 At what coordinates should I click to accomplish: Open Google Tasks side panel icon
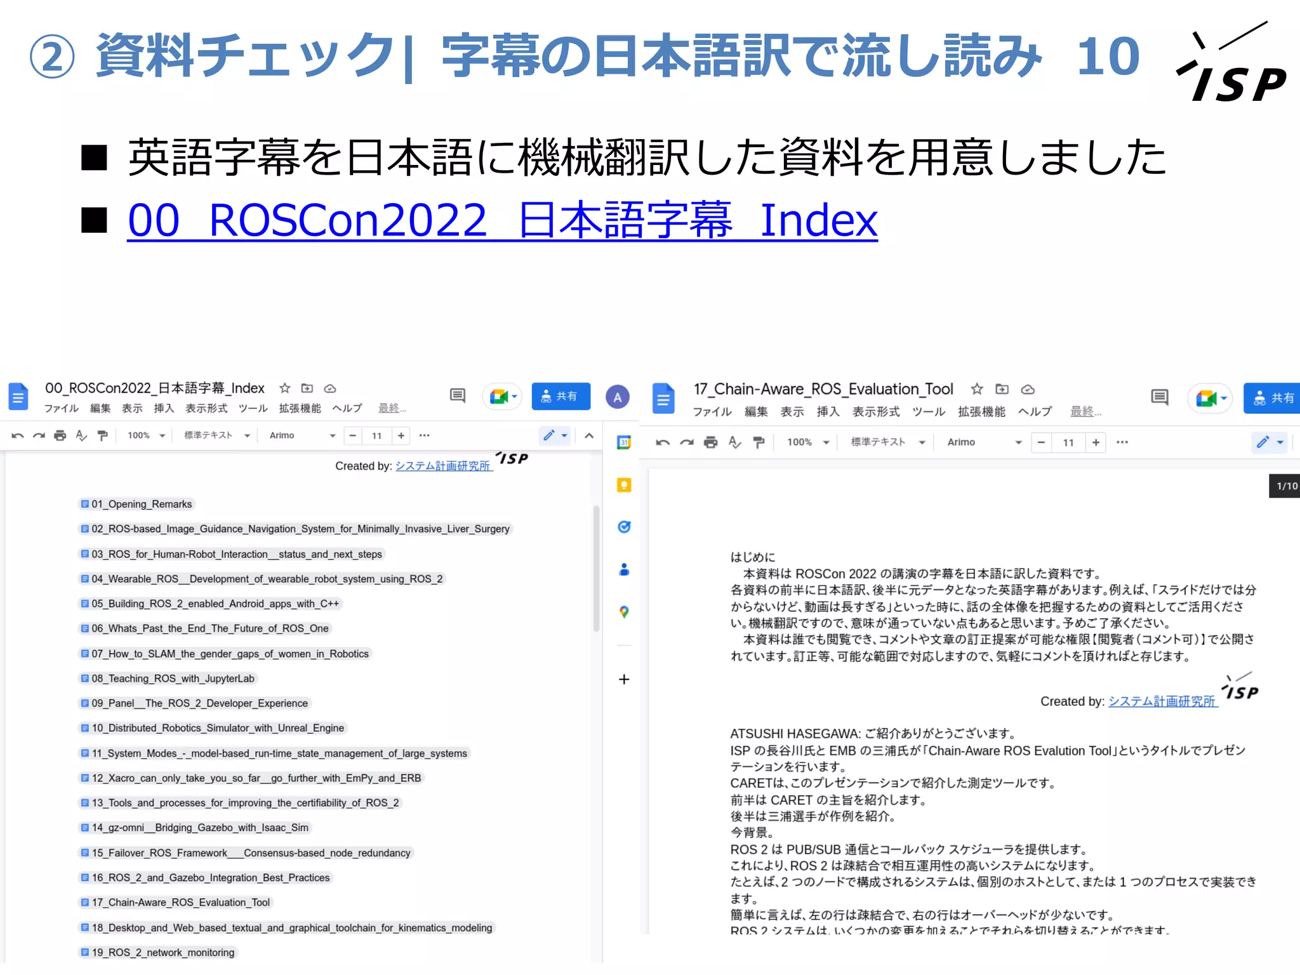624,527
